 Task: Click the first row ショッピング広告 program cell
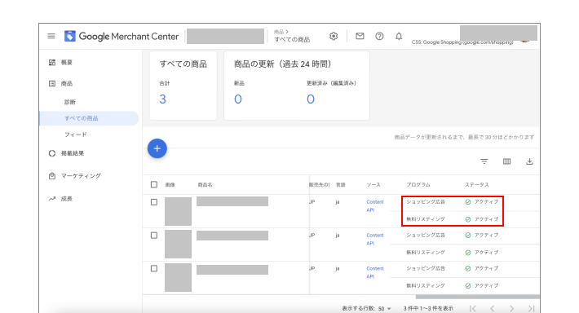(x=426, y=202)
